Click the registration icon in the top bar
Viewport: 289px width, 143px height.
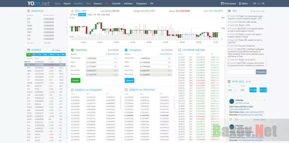[222, 4]
